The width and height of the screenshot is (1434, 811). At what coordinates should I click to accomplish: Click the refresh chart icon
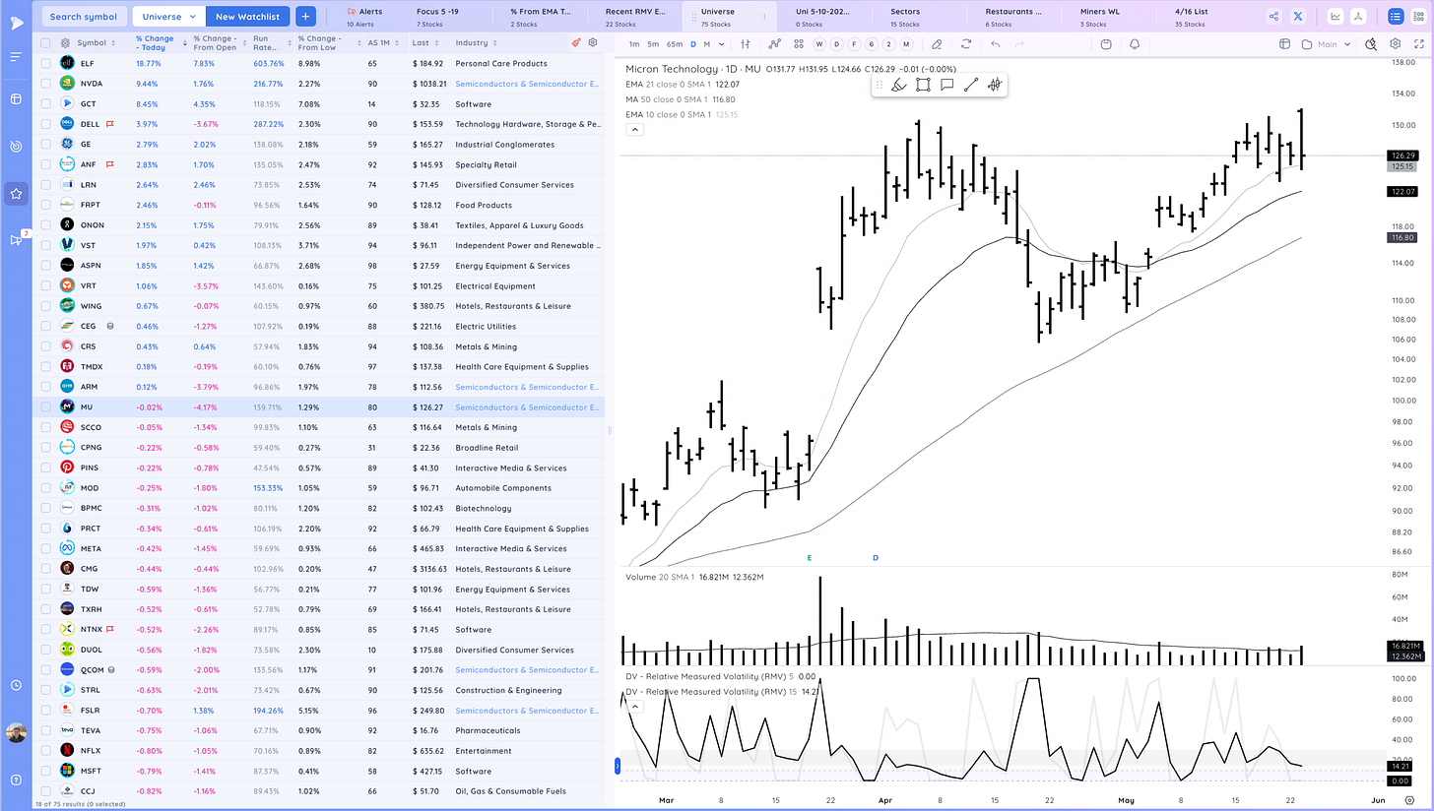pos(966,43)
